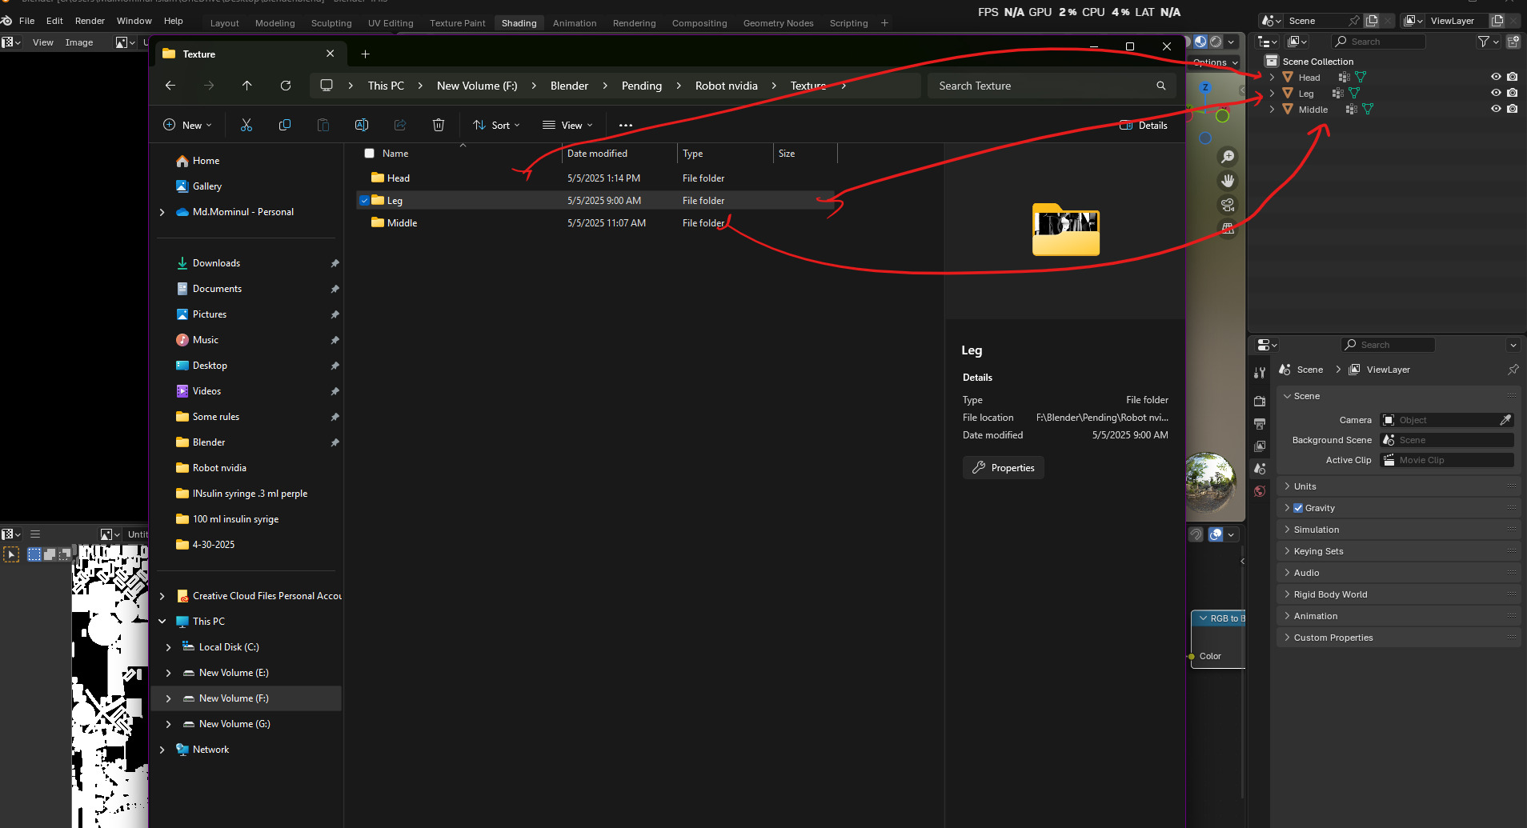Switch to the Modeling workspace tab
1527x828 pixels.
(x=275, y=23)
